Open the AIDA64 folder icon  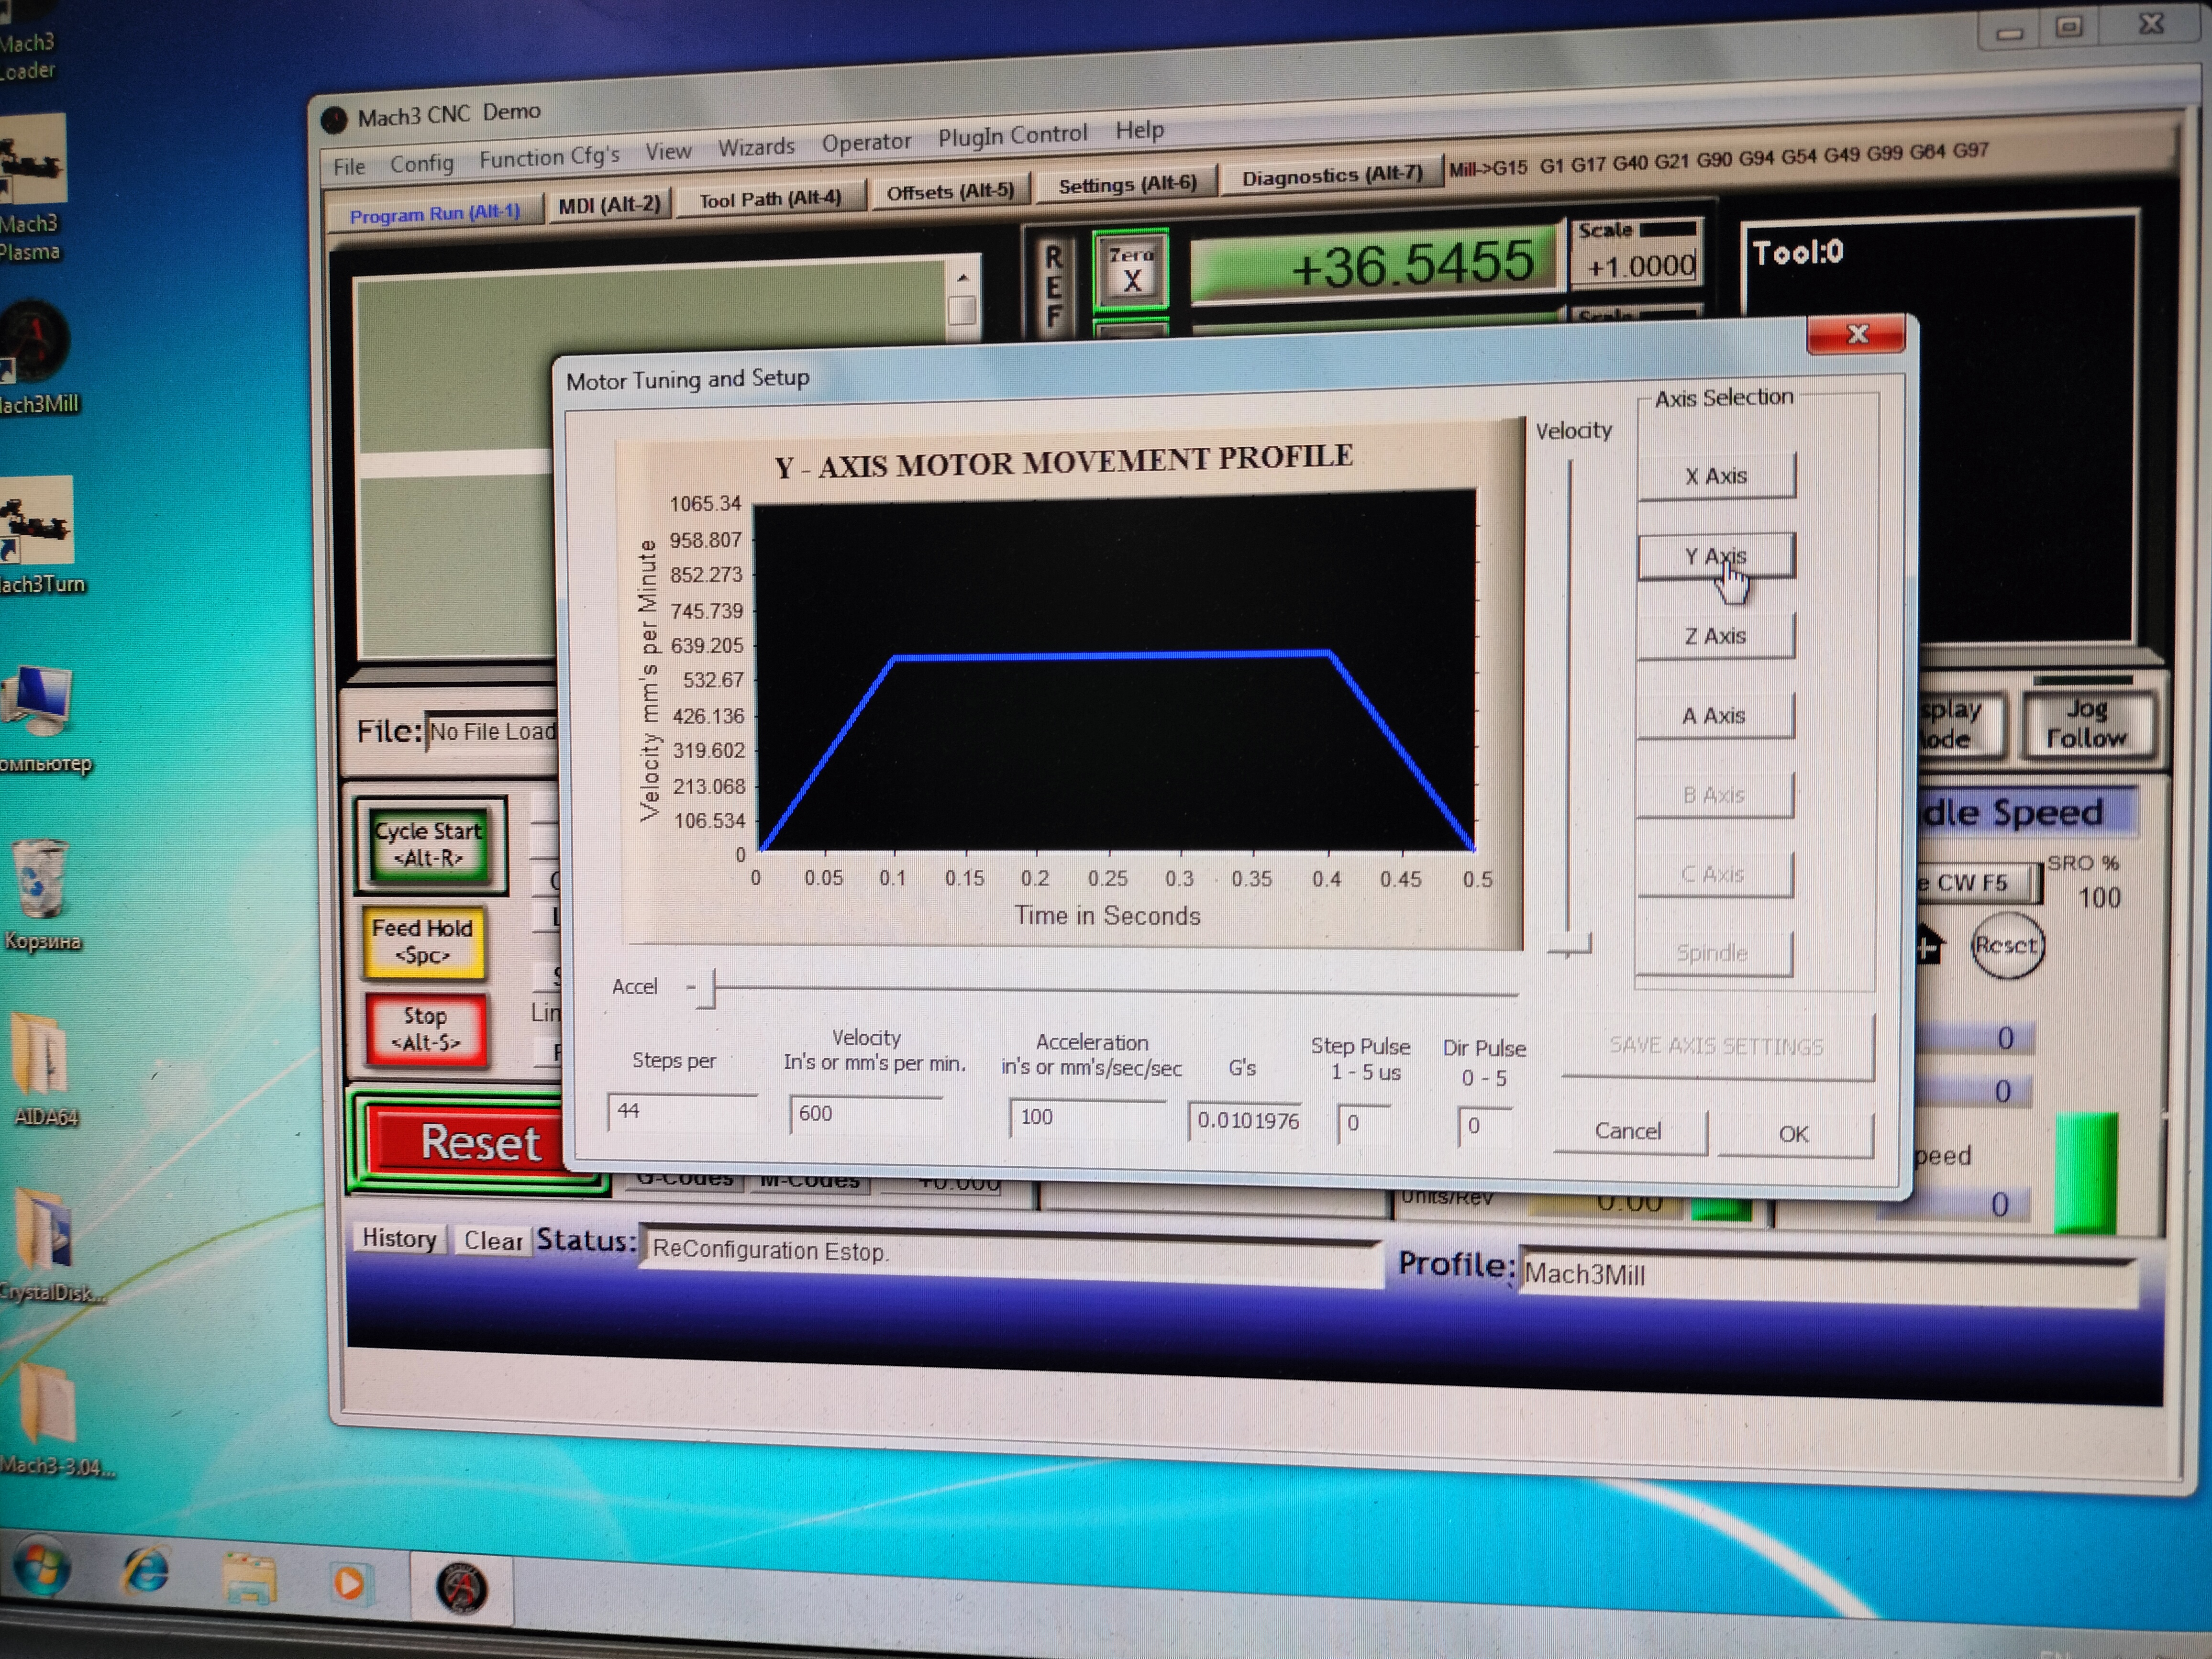[x=40, y=1055]
